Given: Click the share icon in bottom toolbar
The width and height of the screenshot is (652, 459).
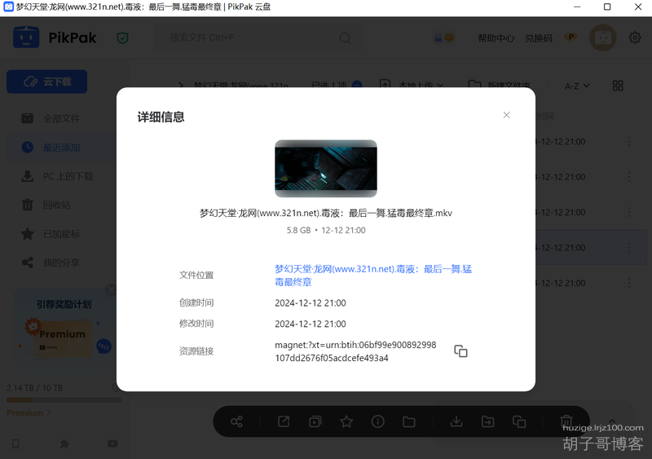Looking at the screenshot, I should [x=236, y=421].
